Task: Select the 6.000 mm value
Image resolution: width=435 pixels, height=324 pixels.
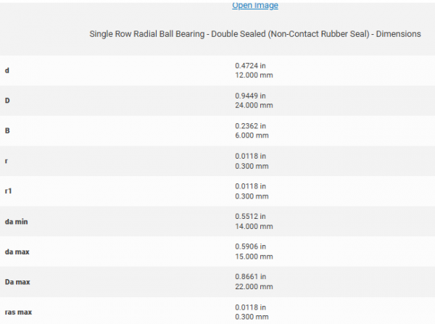Action: coord(252,136)
